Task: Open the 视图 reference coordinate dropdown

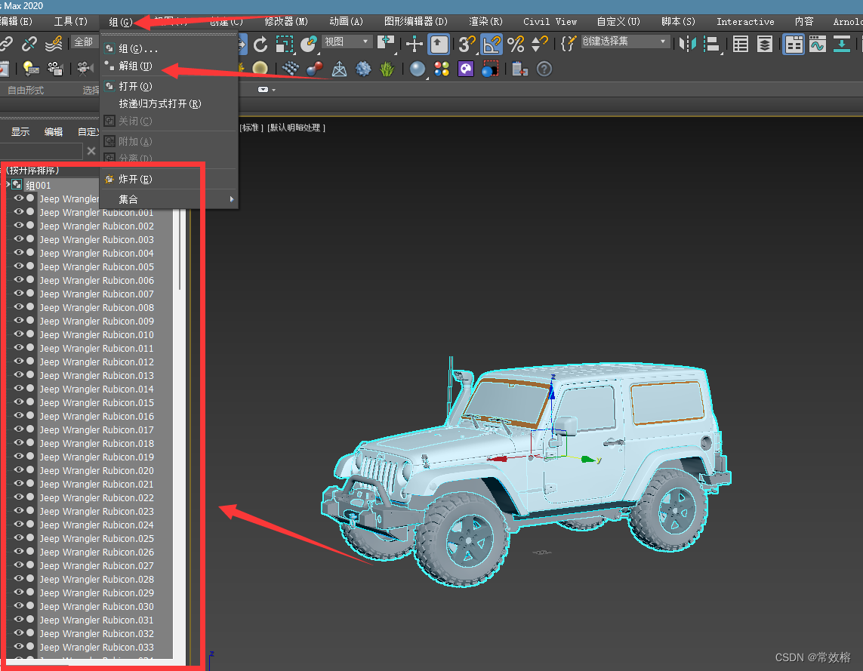Action: (347, 42)
